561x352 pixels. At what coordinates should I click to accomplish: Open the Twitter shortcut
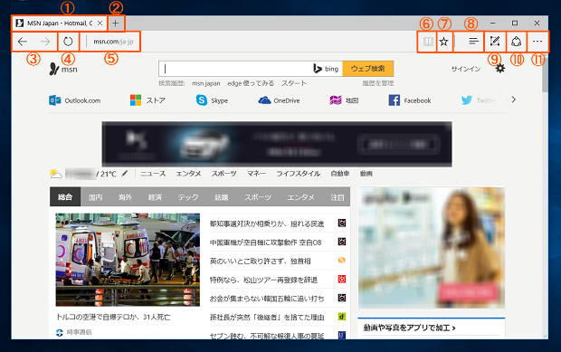pos(479,100)
